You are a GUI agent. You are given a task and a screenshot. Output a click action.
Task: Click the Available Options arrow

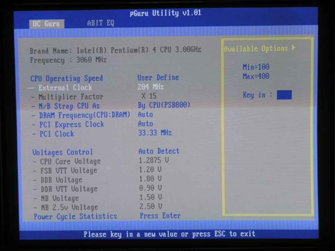[x=294, y=48]
